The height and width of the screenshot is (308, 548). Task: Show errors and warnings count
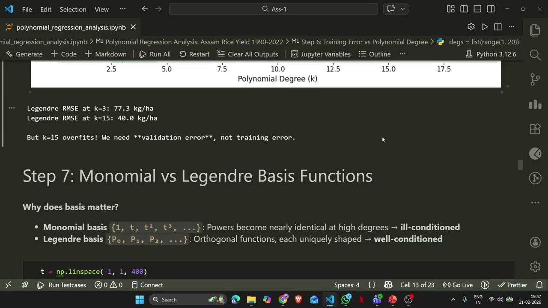[x=108, y=285]
